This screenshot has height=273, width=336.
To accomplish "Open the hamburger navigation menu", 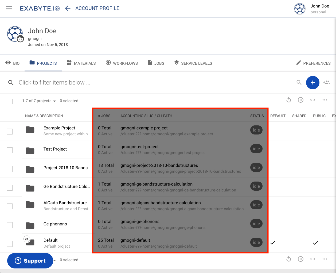I will pyautogui.click(x=9, y=8).
